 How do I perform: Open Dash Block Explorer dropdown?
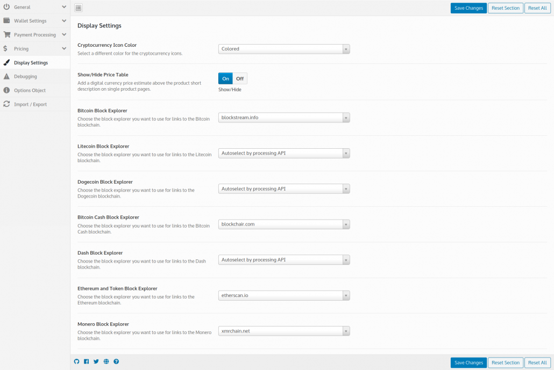pyautogui.click(x=284, y=260)
